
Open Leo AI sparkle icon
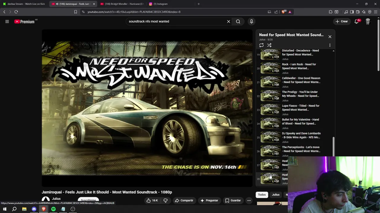coord(364,12)
